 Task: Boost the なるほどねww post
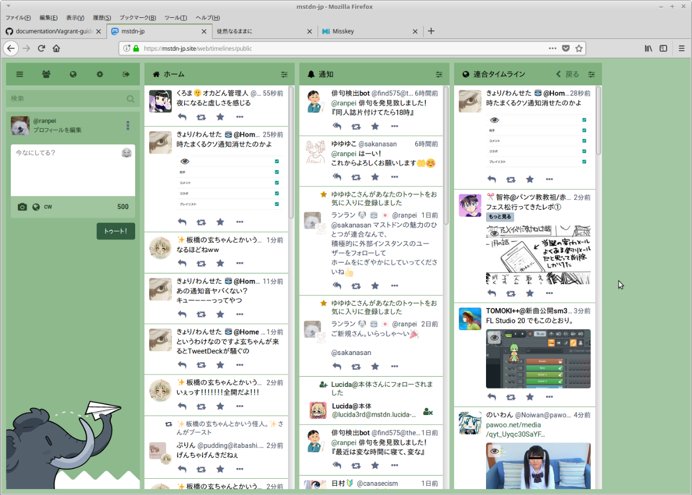click(x=201, y=263)
